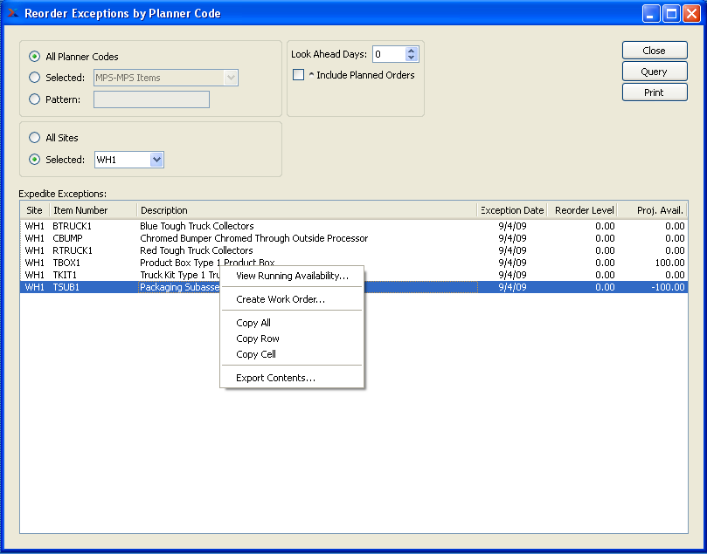
Task: Choose View Running Availability from context menu
Action: pos(292,276)
